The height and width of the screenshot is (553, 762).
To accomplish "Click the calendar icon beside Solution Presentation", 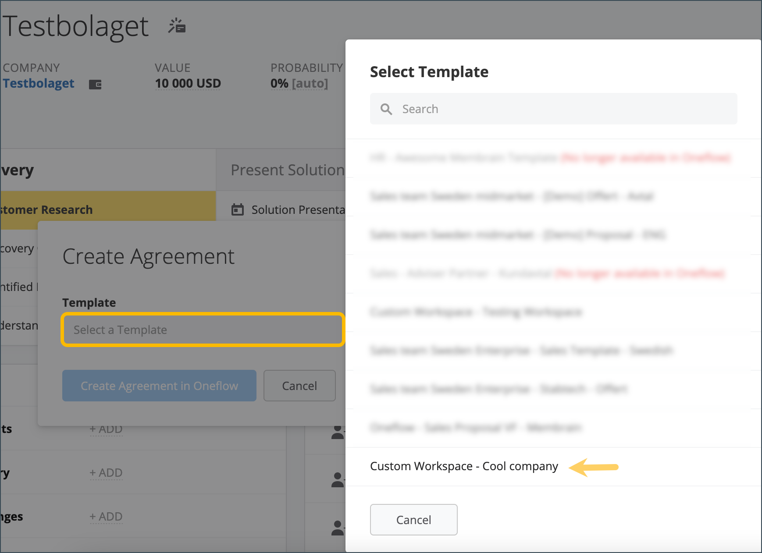I will pos(238,210).
